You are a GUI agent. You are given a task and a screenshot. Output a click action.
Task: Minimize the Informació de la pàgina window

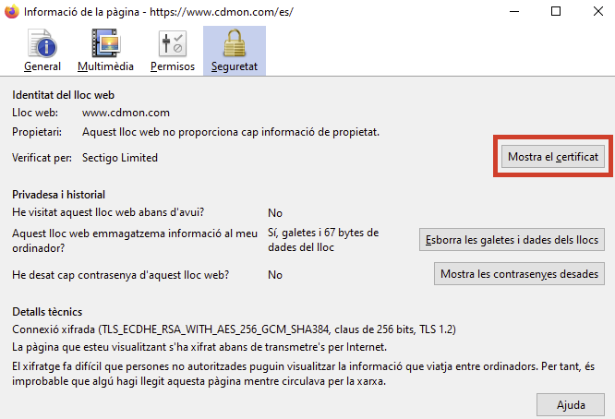point(514,11)
